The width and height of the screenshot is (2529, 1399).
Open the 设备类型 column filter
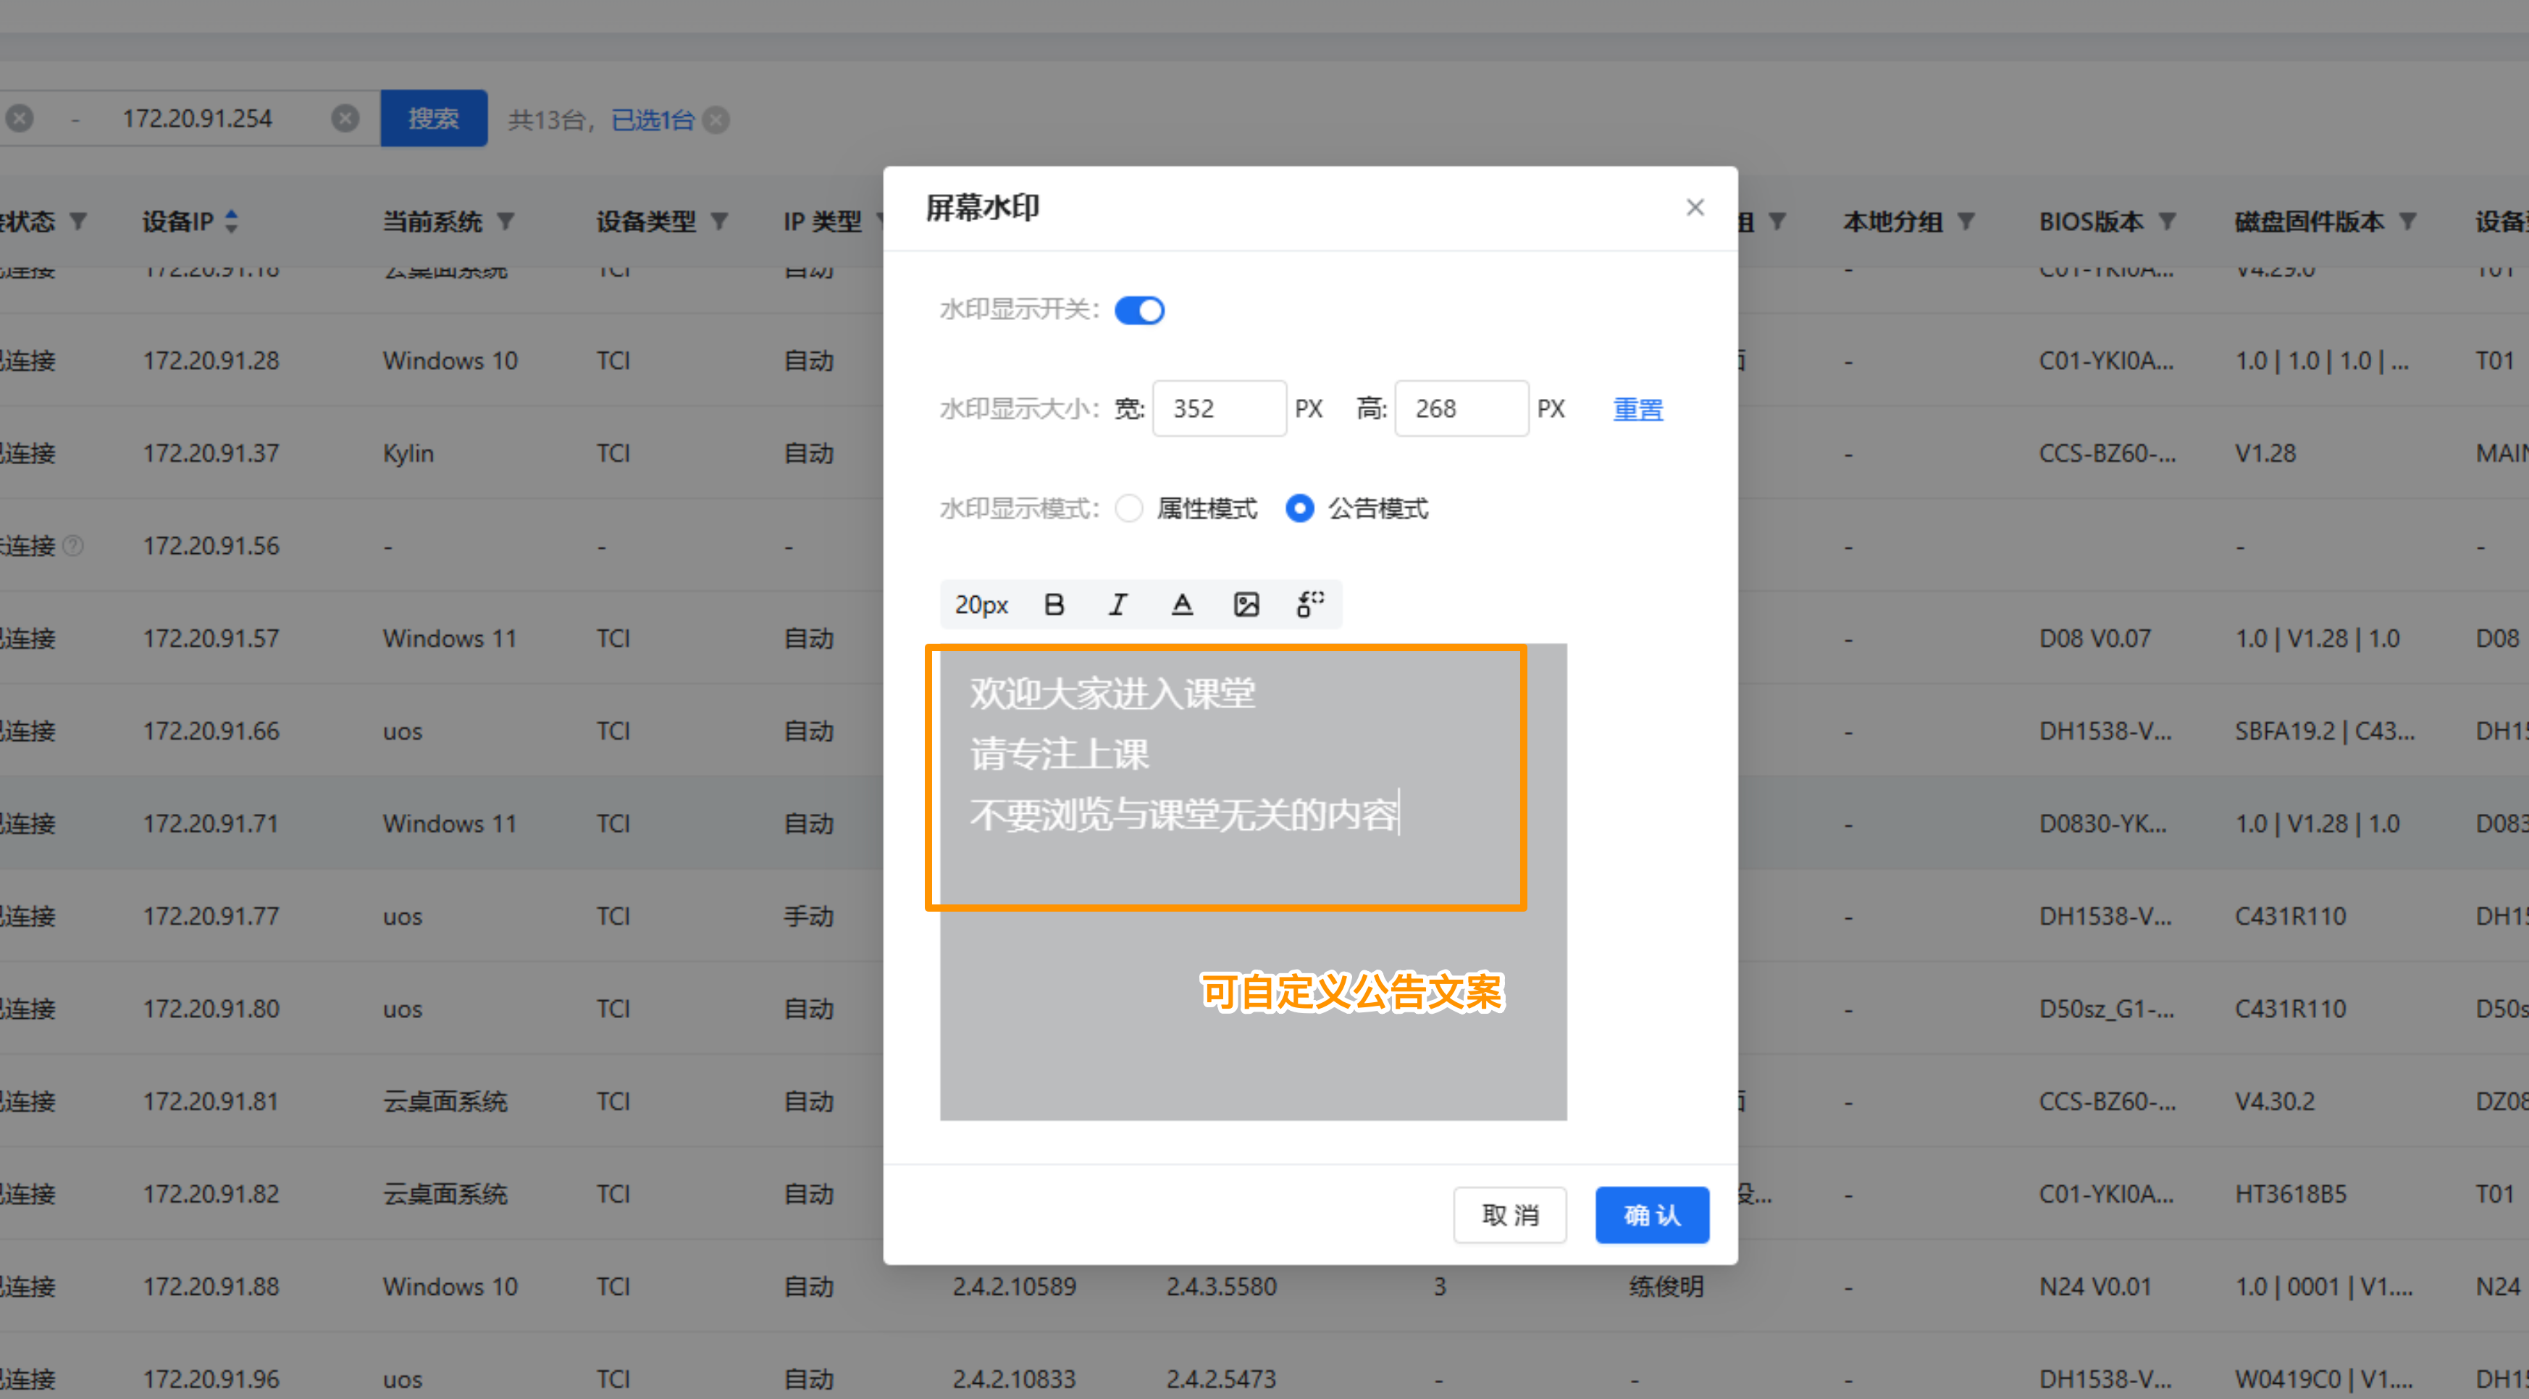(720, 221)
